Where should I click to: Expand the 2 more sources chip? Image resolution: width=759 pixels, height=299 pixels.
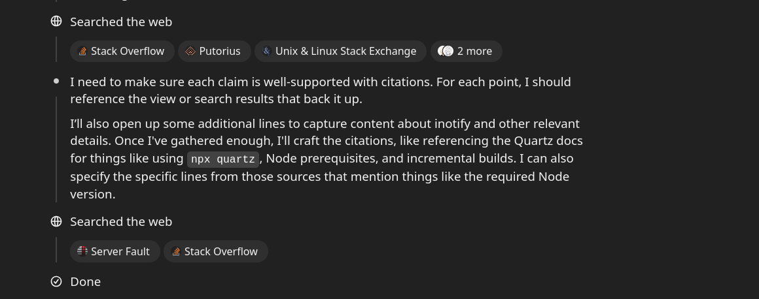(466, 51)
